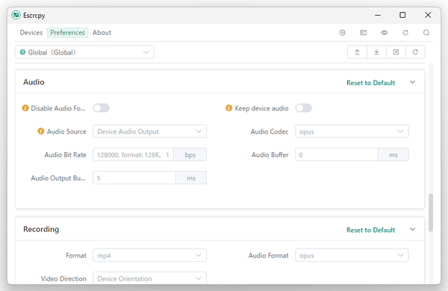Open the terminal console icon

coord(363,33)
